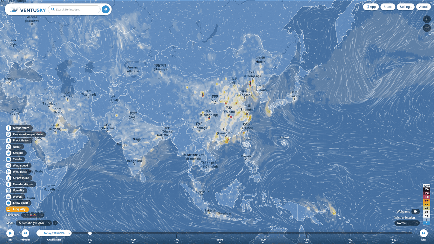Toggle the Air quality layer

click(17, 209)
